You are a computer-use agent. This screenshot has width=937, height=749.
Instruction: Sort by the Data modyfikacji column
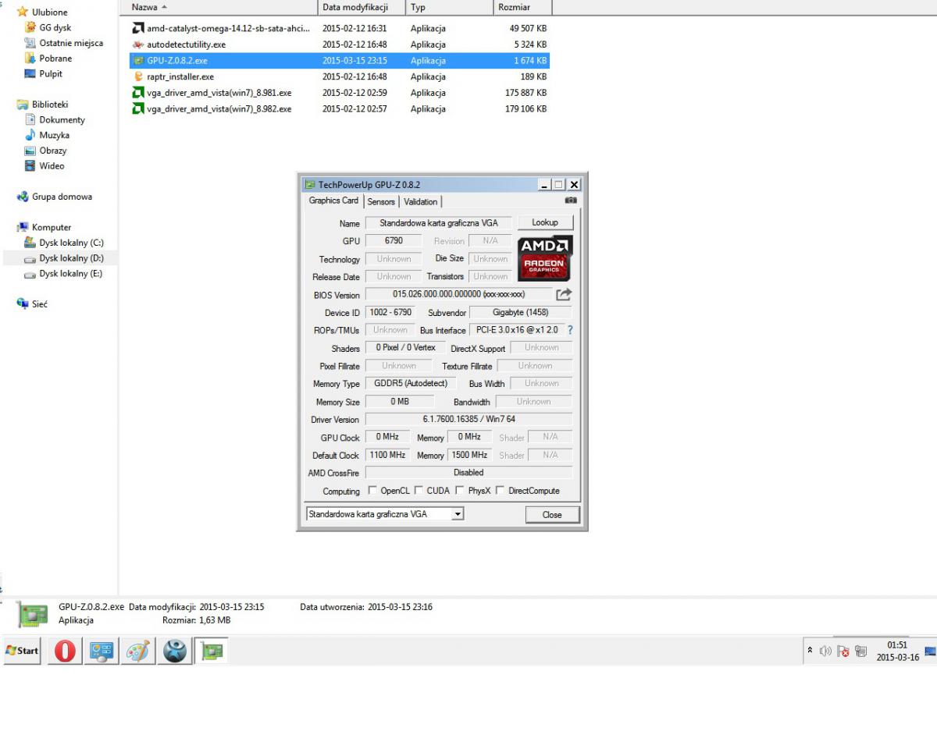click(x=362, y=7)
